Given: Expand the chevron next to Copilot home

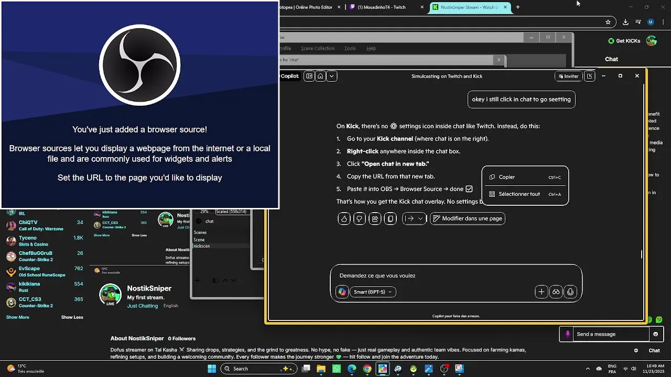Looking at the screenshot, I should pyautogui.click(x=331, y=76).
